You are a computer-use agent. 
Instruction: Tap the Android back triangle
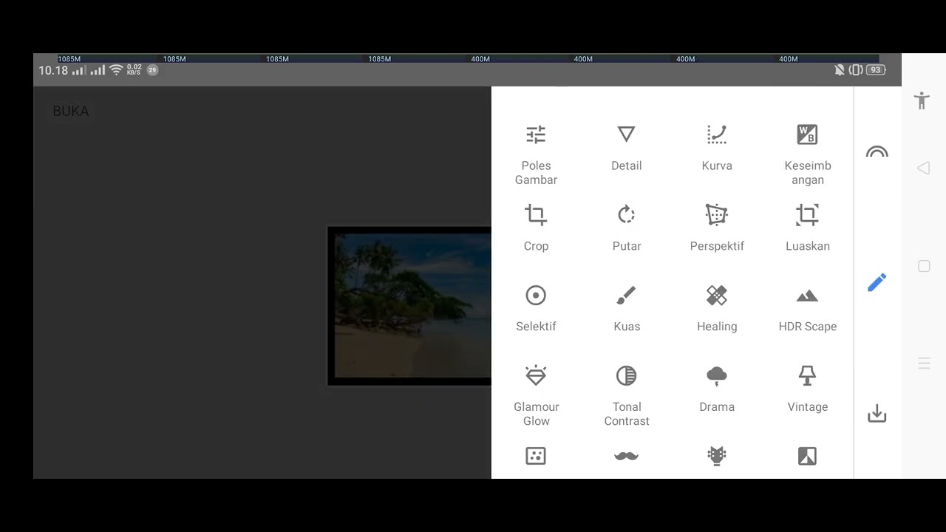click(x=923, y=168)
